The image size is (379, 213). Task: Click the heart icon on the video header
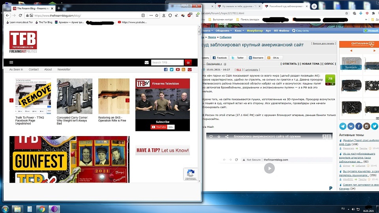211,136
